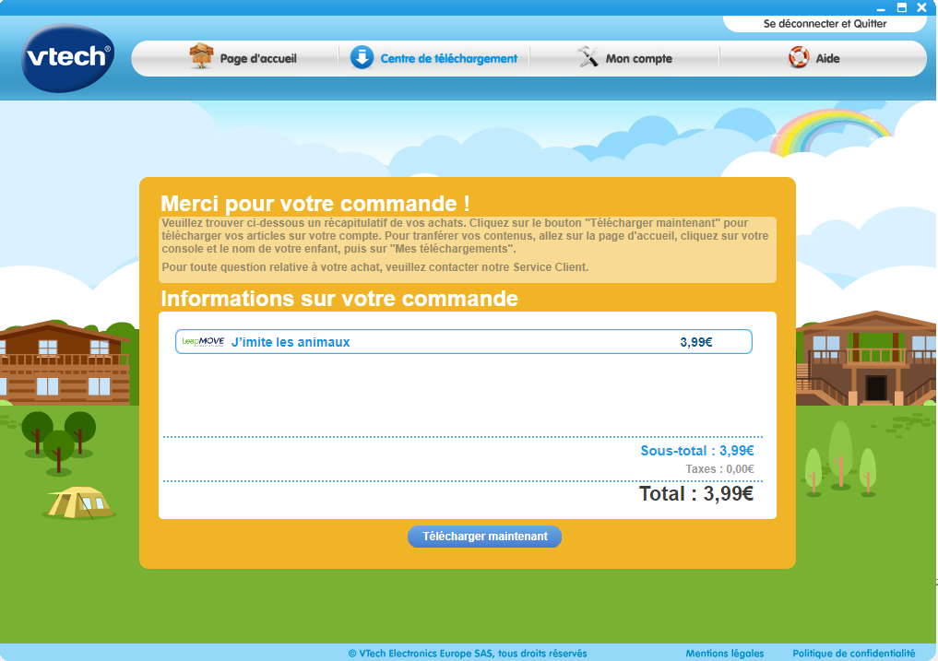Click the Total : 3,99€ amount
This screenshot has width=938, height=661.
[696, 493]
